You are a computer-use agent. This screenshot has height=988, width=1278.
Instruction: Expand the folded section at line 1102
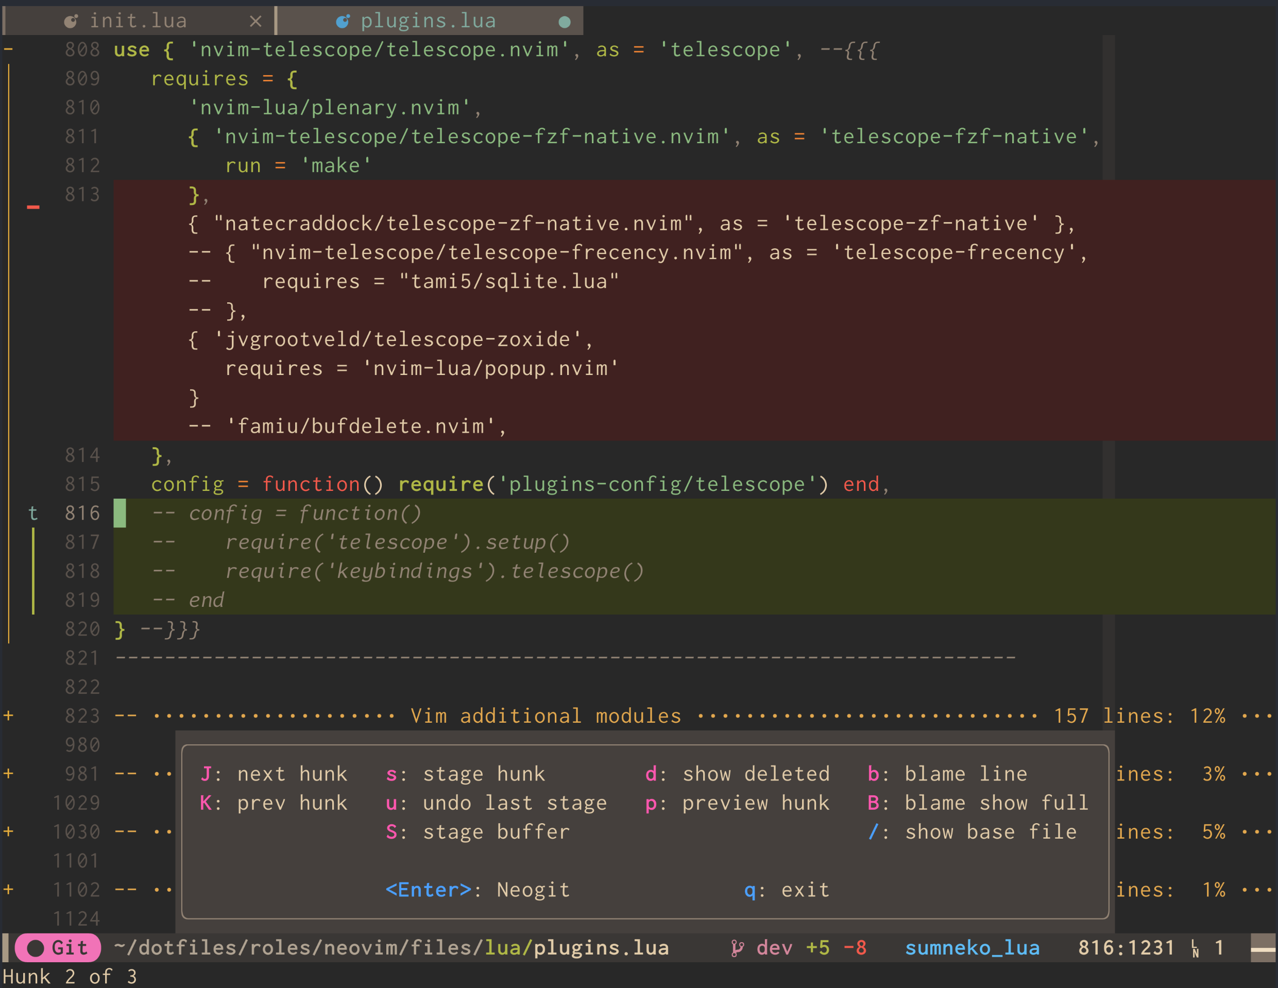click(x=8, y=890)
